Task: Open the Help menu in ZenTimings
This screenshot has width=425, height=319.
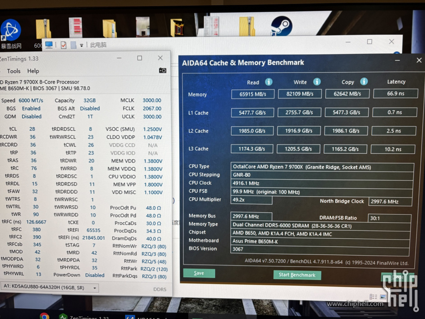Action: pos(33,71)
